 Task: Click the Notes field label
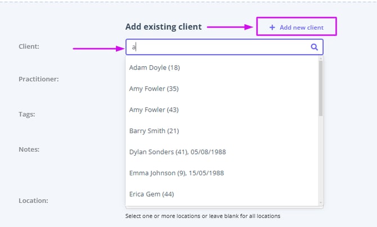(x=28, y=149)
